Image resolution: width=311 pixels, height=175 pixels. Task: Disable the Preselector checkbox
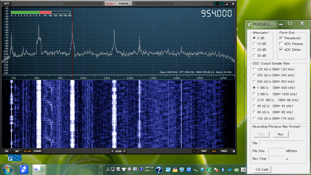(281, 38)
